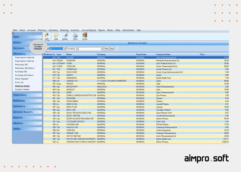241x172 pixels.
Task: Open the filter value combo box arrow
Action: 102,49
